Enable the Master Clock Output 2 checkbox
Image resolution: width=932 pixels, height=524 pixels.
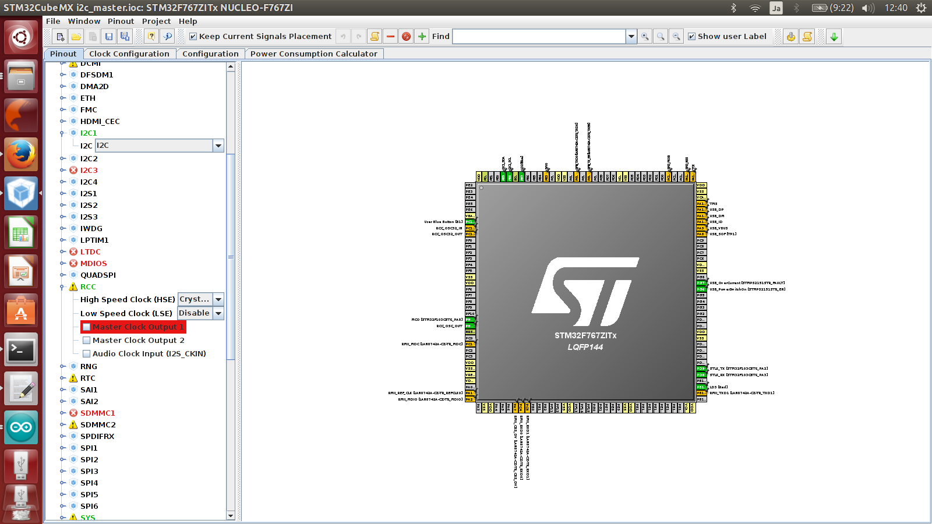87,341
